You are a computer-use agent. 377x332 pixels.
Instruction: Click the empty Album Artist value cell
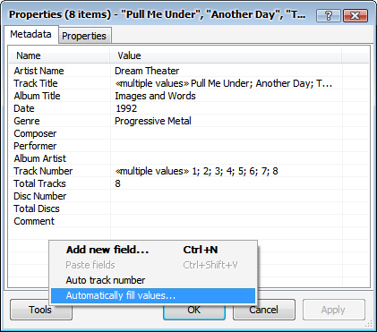tap(227, 158)
